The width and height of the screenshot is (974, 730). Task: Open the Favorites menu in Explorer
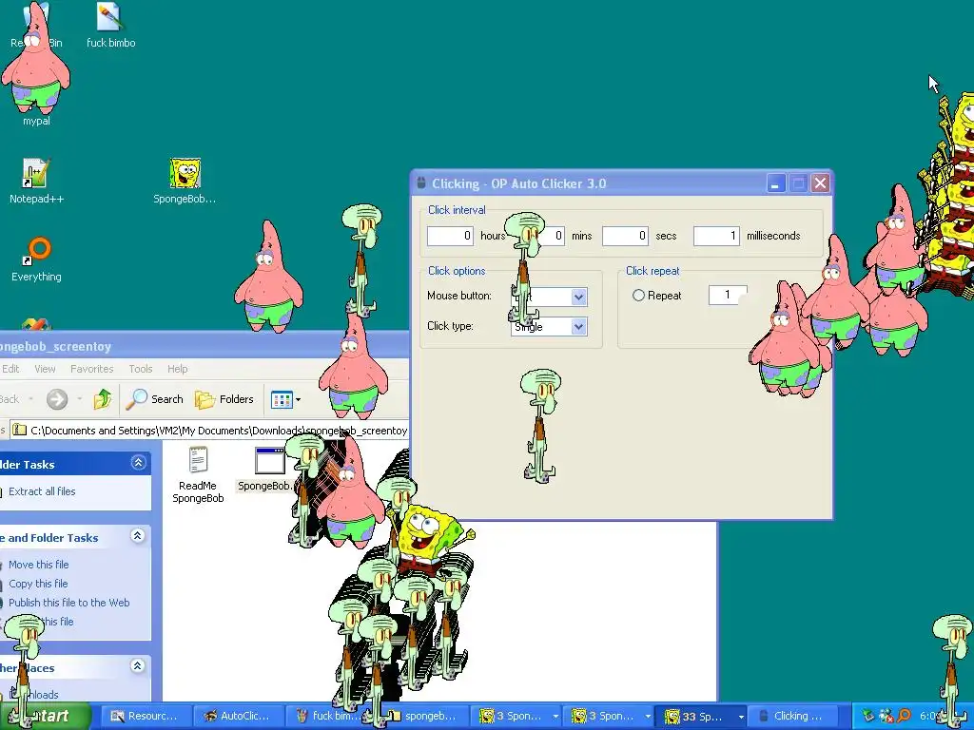(92, 369)
